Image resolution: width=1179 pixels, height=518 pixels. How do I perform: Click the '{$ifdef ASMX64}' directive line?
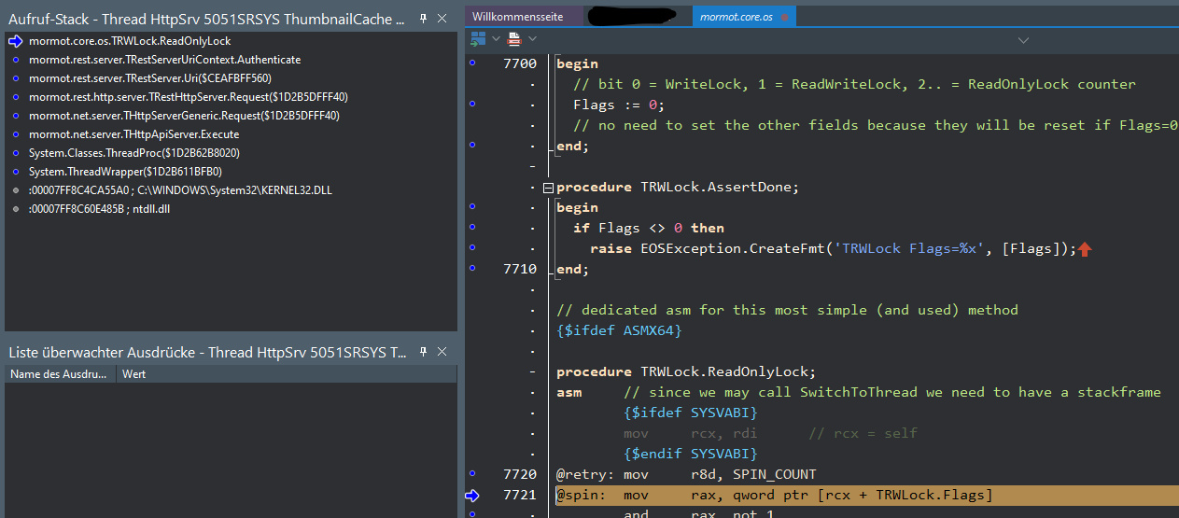click(619, 330)
